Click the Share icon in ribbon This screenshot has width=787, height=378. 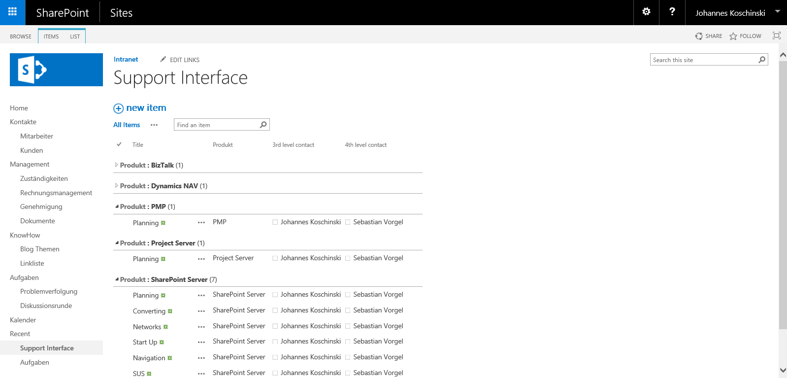[x=699, y=36]
